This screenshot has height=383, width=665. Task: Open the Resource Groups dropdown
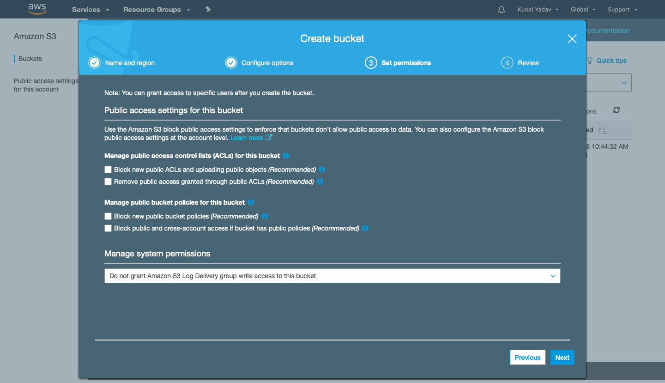(157, 9)
